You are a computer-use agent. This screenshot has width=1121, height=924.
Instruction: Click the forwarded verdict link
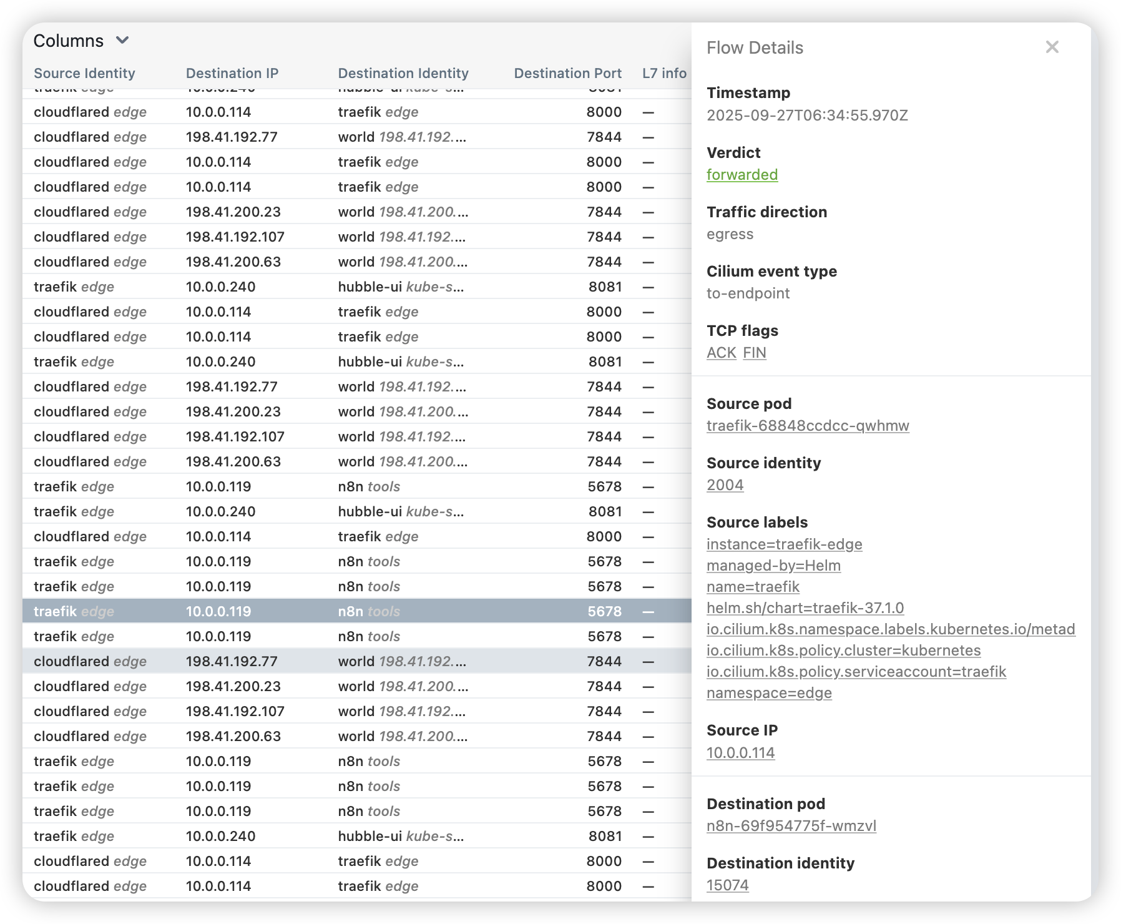click(x=742, y=175)
